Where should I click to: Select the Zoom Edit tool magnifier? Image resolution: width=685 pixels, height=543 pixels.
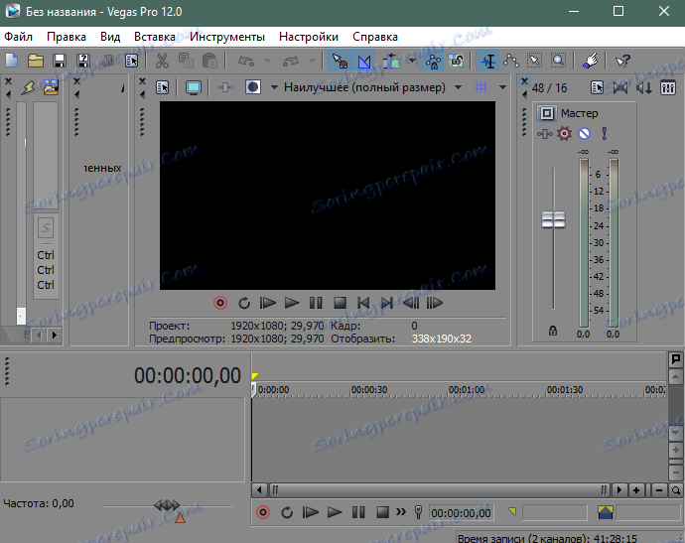[x=558, y=61]
